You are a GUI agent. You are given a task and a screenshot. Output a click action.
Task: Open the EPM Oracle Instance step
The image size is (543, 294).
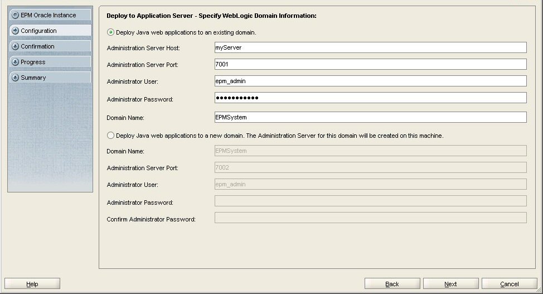pyautogui.click(x=50, y=15)
